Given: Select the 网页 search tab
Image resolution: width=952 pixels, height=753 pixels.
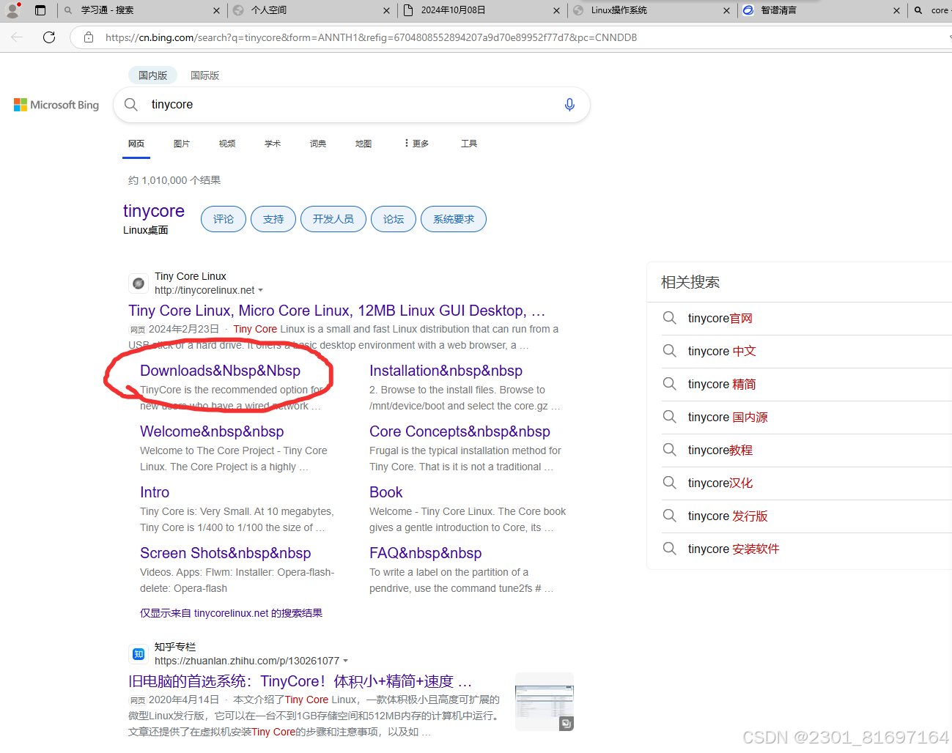Looking at the screenshot, I should pyautogui.click(x=136, y=144).
